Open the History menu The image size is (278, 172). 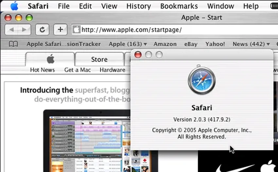pyautogui.click(x=138, y=6)
